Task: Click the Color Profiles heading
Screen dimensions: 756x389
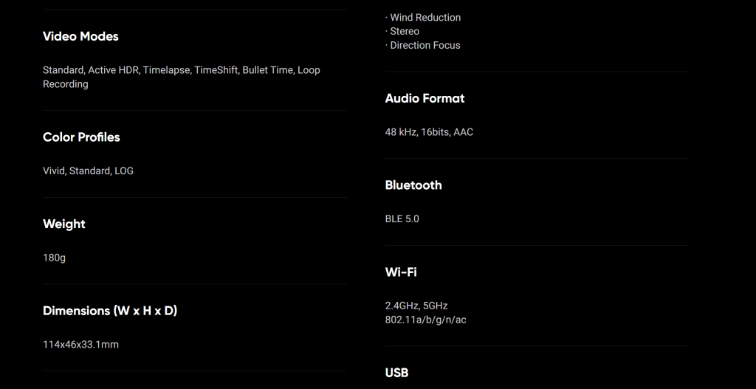Action: (81, 137)
